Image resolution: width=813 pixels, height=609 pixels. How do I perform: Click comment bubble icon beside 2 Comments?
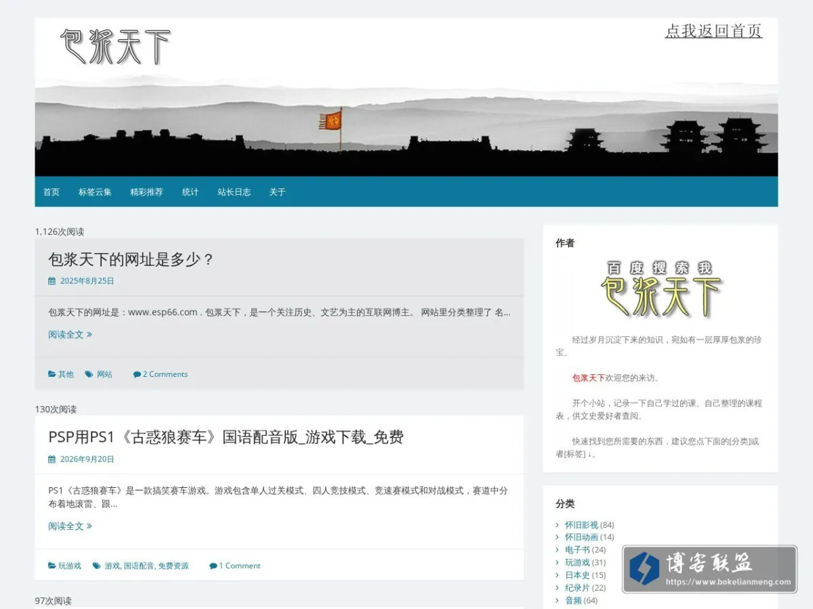point(137,374)
